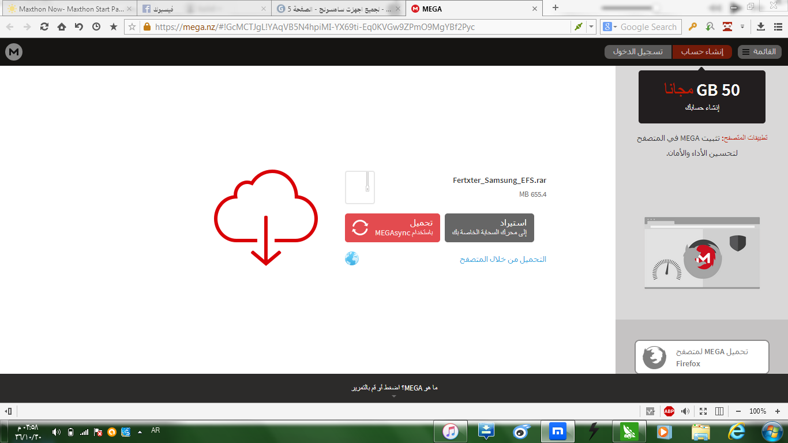Mute the browser using the speaker icon

click(685, 411)
